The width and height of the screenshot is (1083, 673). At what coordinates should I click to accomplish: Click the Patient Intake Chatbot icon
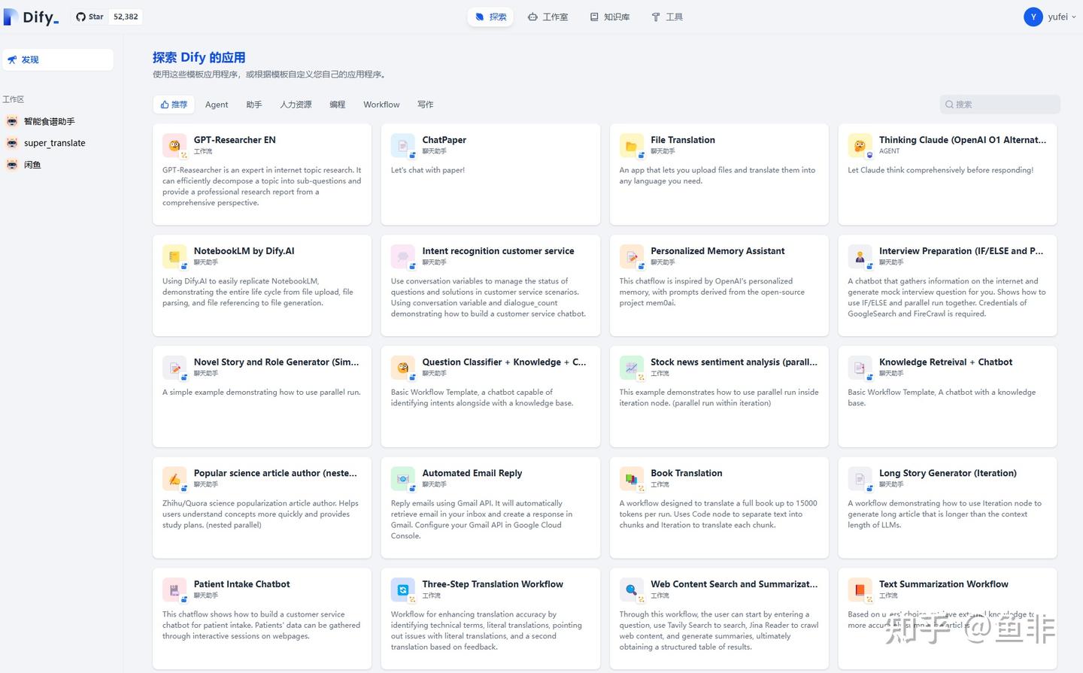coord(174,590)
